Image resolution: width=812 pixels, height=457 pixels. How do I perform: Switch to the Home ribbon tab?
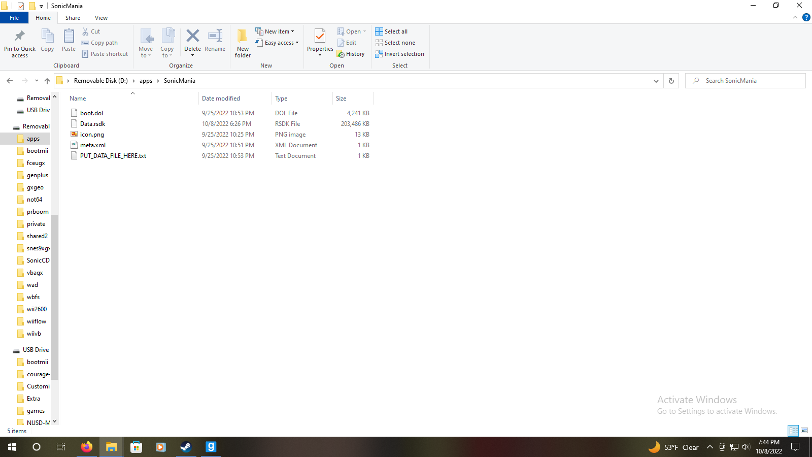[43, 18]
